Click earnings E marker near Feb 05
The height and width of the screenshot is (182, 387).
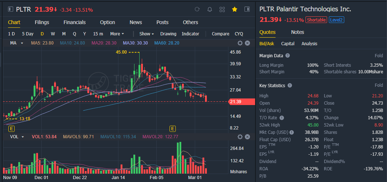172,128
